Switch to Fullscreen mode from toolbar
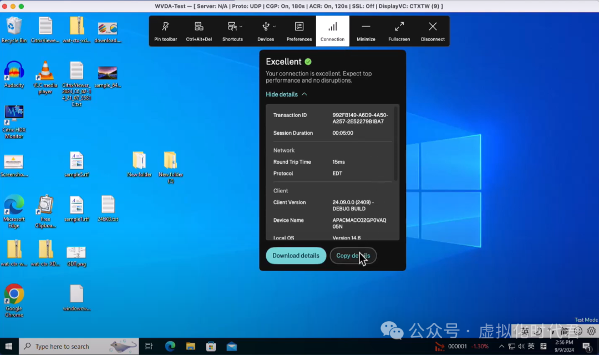The width and height of the screenshot is (599, 355). pos(399,31)
